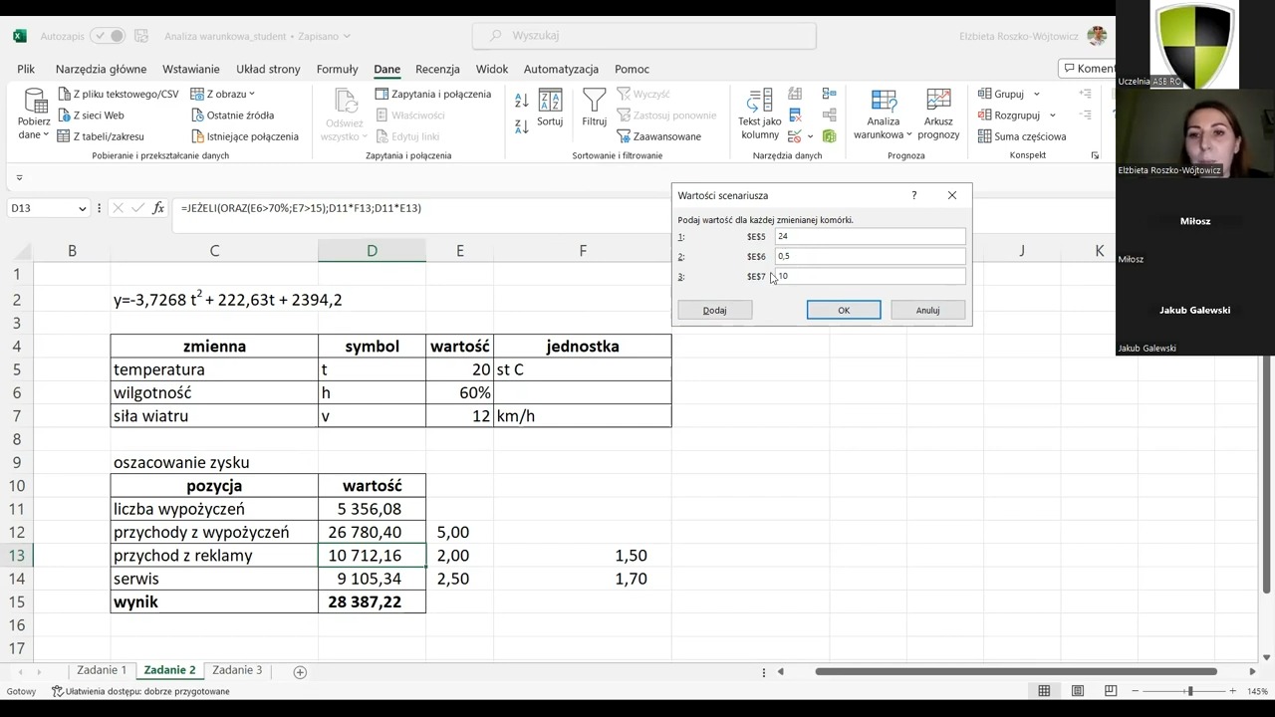The image size is (1275, 717).
Task: Sort descending Z to A icon
Action: tap(521, 126)
